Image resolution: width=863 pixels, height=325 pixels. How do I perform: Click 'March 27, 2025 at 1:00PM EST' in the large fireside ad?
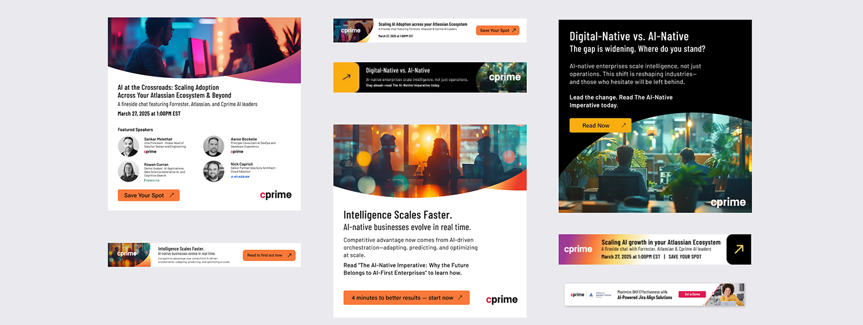149,114
